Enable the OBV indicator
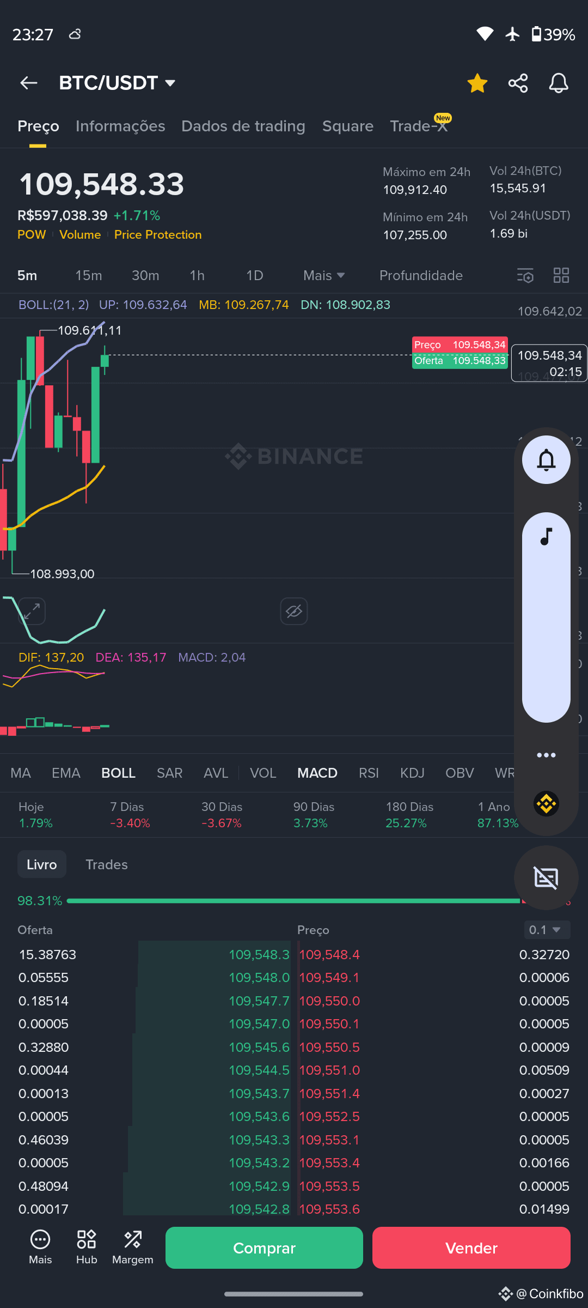 [x=460, y=773]
